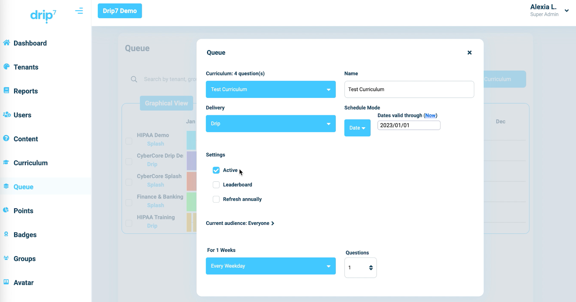Select the CyberCore Splash row checkbox

129,182
